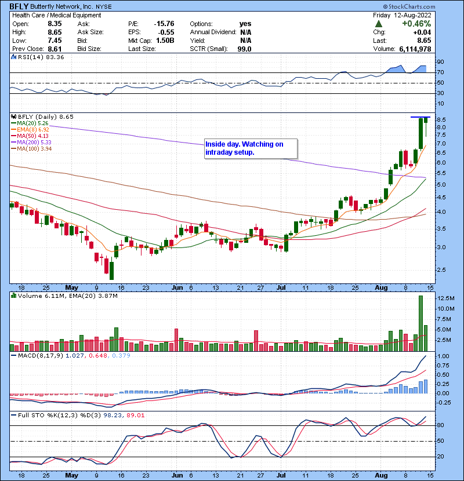Image resolution: width=464 pixels, height=481 pixels.
Task: Click the candlestick icon beside BFLY (Daily)
Action: pos(13,116)
